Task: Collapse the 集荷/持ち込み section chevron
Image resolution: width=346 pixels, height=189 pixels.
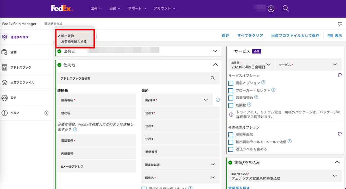Action: point(337,162)
